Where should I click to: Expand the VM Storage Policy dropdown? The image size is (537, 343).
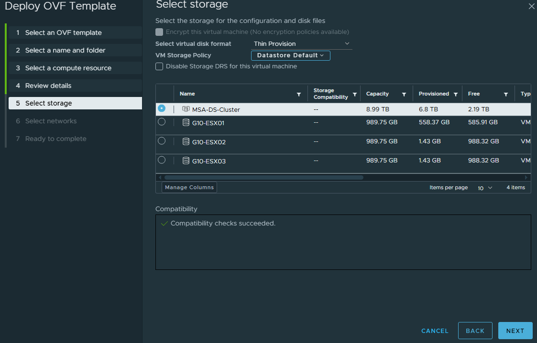pyautogui.click(x=290, y=55)
